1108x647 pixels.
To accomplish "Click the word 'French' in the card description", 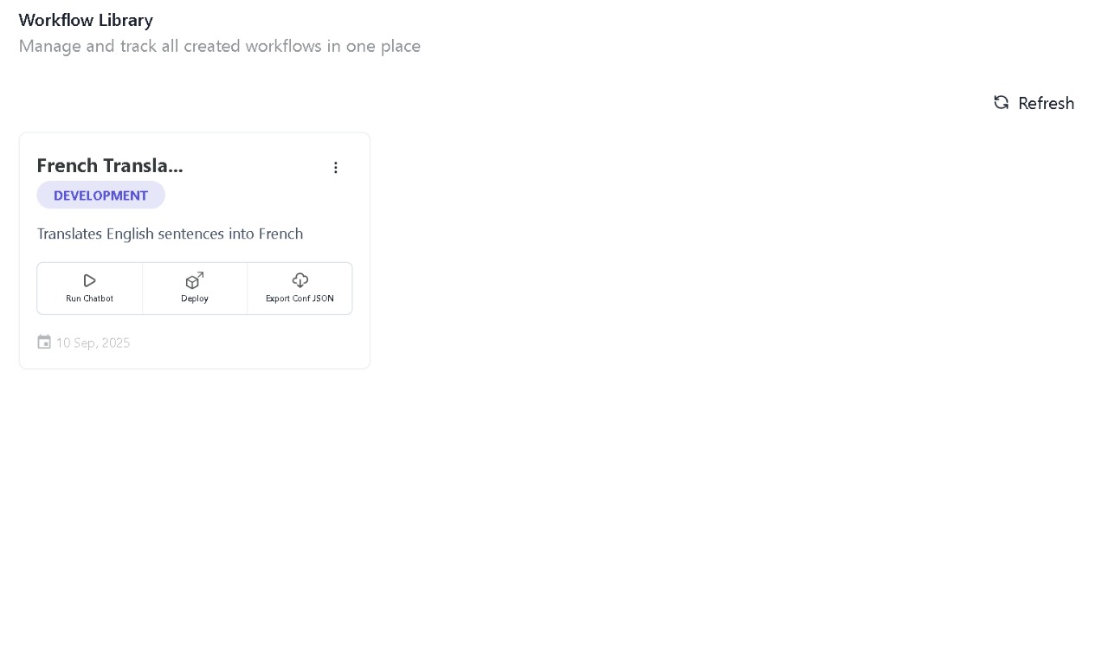I will 280,234.
